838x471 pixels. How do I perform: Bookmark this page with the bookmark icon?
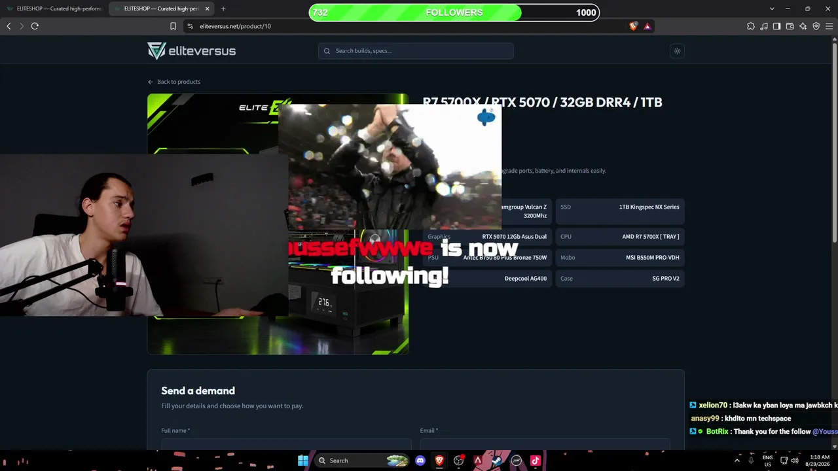173,26
